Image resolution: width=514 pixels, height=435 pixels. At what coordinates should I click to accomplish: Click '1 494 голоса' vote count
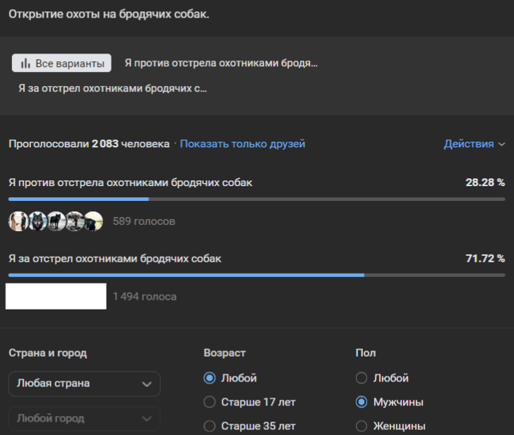(145, 297)
